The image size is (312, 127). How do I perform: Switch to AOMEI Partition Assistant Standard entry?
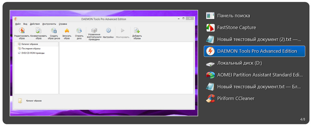pyautogui.click(x=254, y=75)
